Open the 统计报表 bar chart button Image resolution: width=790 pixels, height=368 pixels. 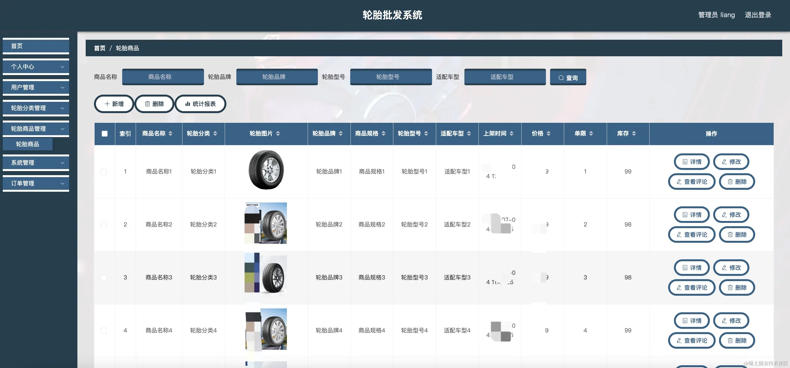click(200, 104)
